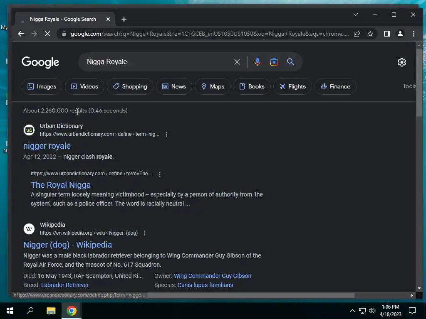The height and width of the screenshot is (319, 426).
Task: Open first Urban Dictionary result title
Action: pyautogui.click(x=47, y=146)
